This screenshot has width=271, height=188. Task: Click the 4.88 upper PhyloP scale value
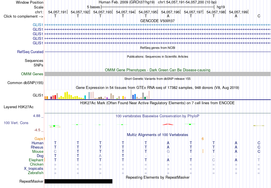pyautogui.click(x=37, y=116)
